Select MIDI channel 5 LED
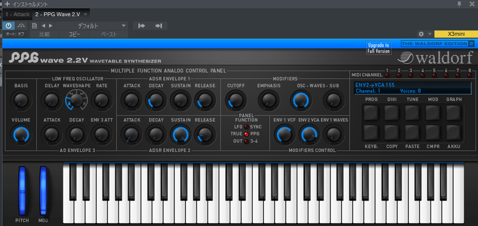This screenshot has height=226, width=478. (x=434, y=75)
